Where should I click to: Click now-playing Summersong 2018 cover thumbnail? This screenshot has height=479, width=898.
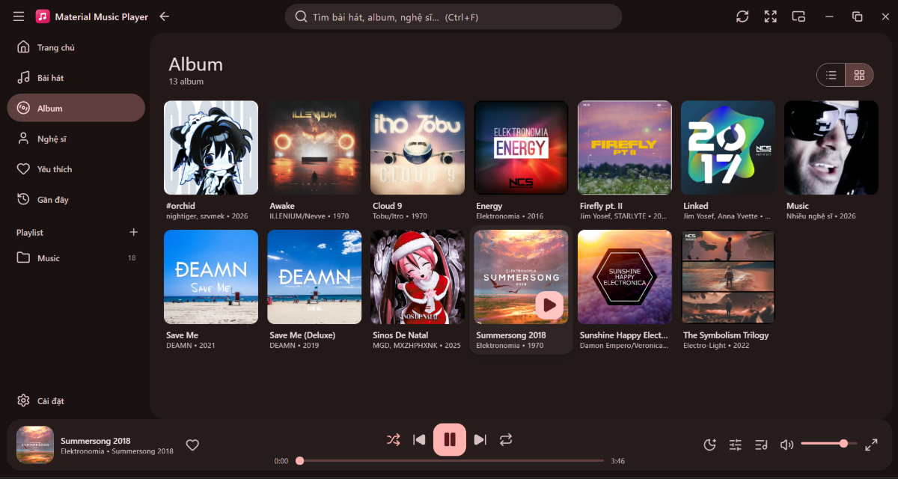35,445
